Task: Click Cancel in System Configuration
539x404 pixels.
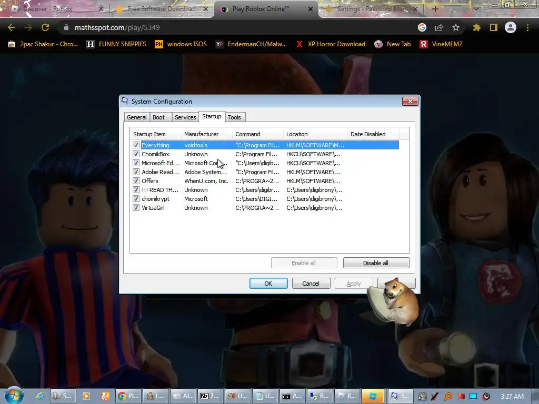Action: point(311,284)
